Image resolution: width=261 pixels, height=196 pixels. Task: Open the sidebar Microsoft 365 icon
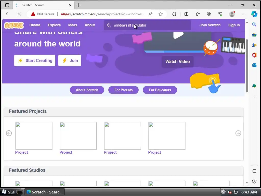coord(254,55)
